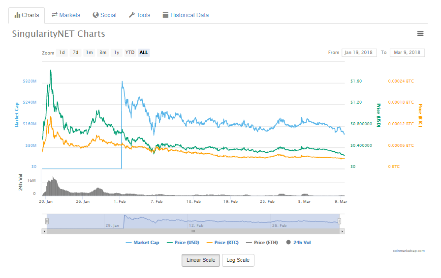441x278 pixels.
Task: Click the 9. Mar date axis label
Action: pos(341,201)
